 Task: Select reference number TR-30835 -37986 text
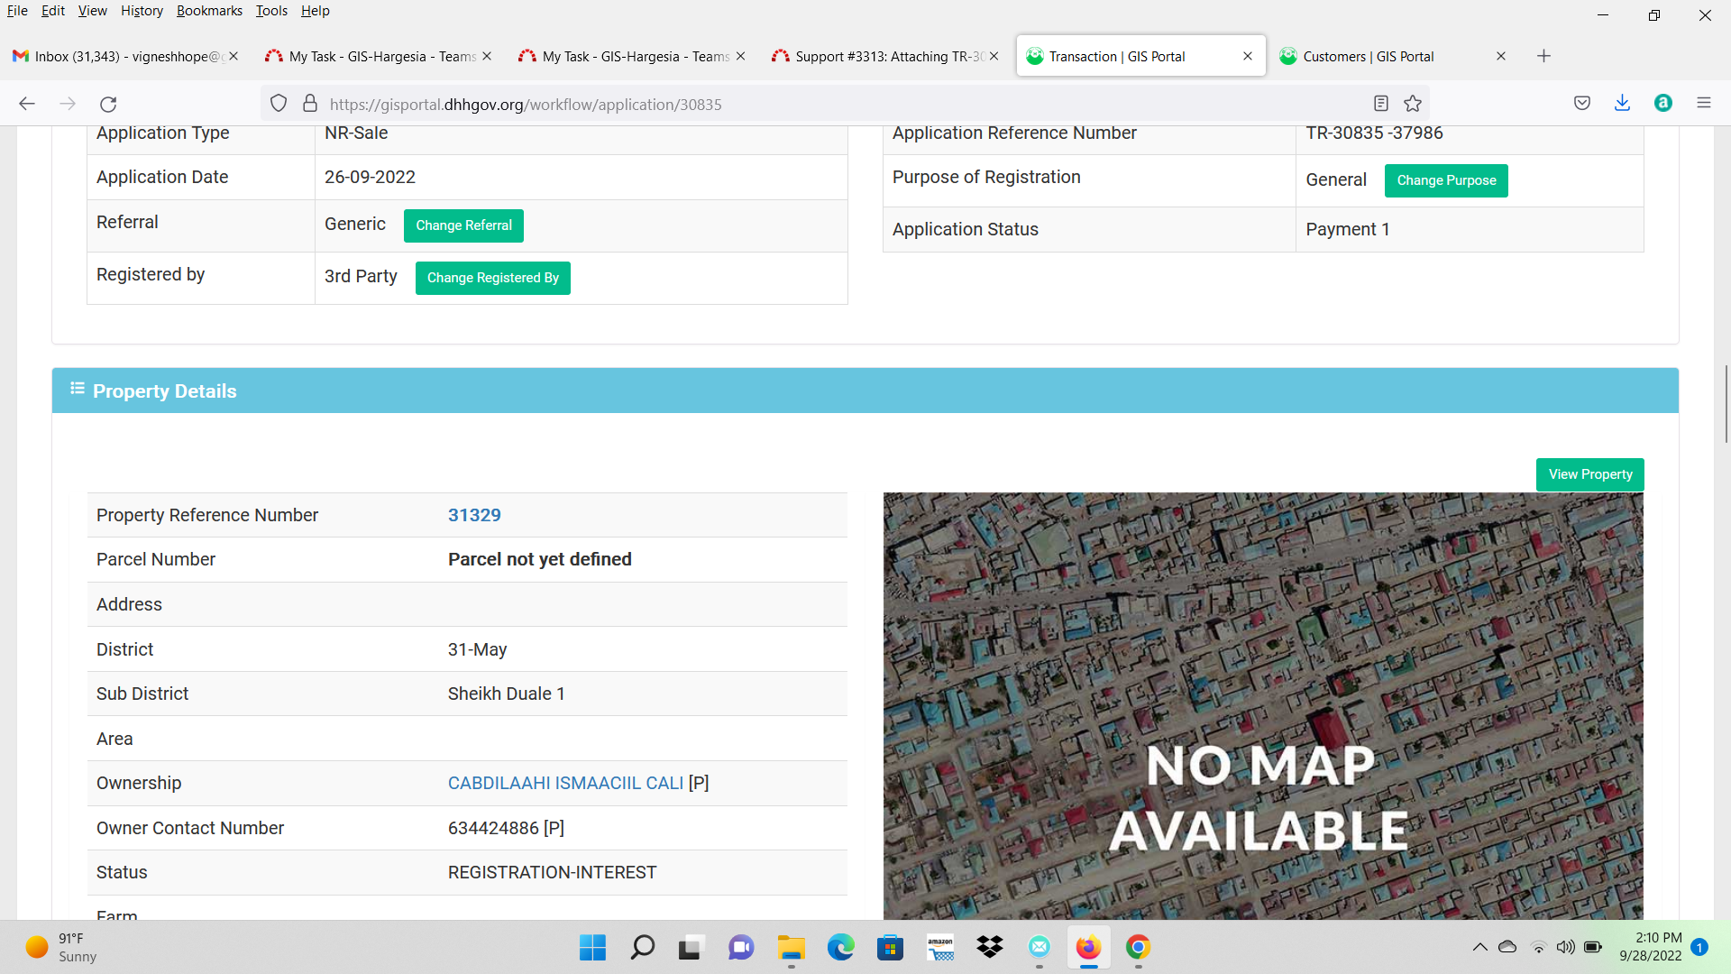click(x=1374, y=133)
